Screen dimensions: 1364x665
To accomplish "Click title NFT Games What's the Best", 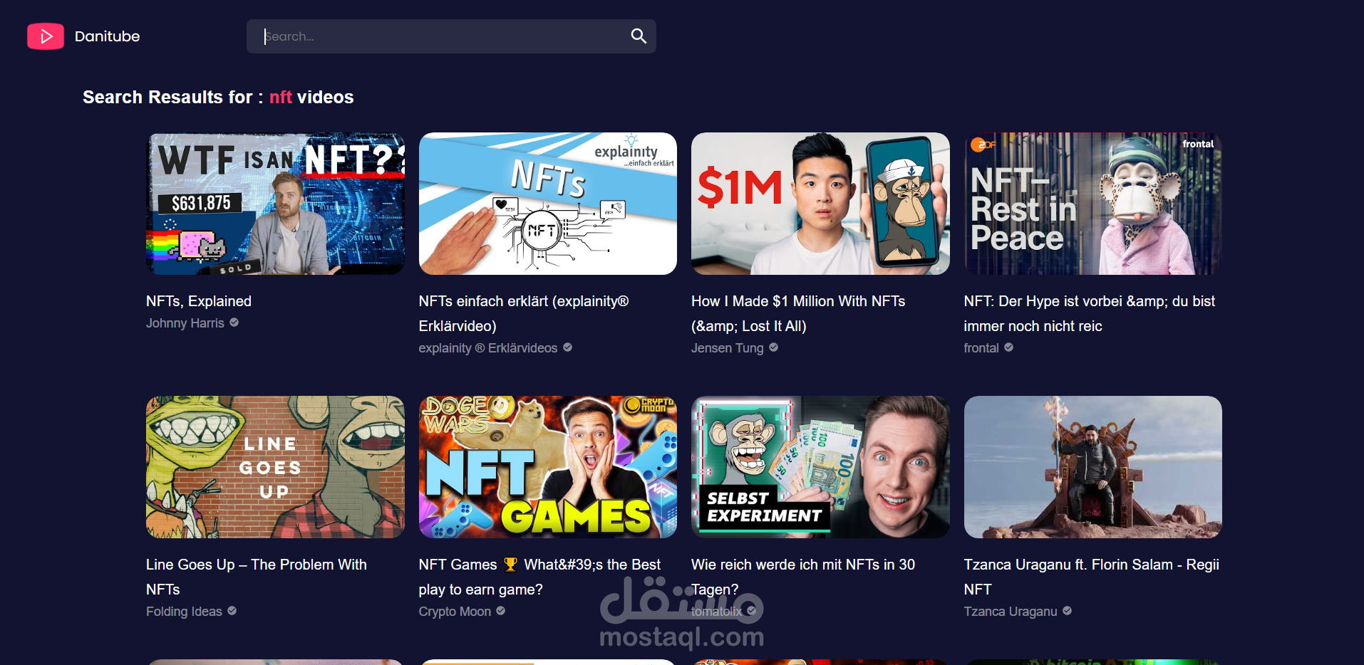I will point(539,577).
